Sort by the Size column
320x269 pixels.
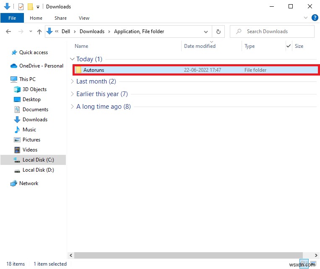coord(299,46)
